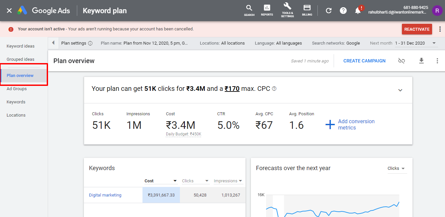Open more options in the alert banner
The width and height of the screenshot is (445, 217).
(x=440, y=29)
